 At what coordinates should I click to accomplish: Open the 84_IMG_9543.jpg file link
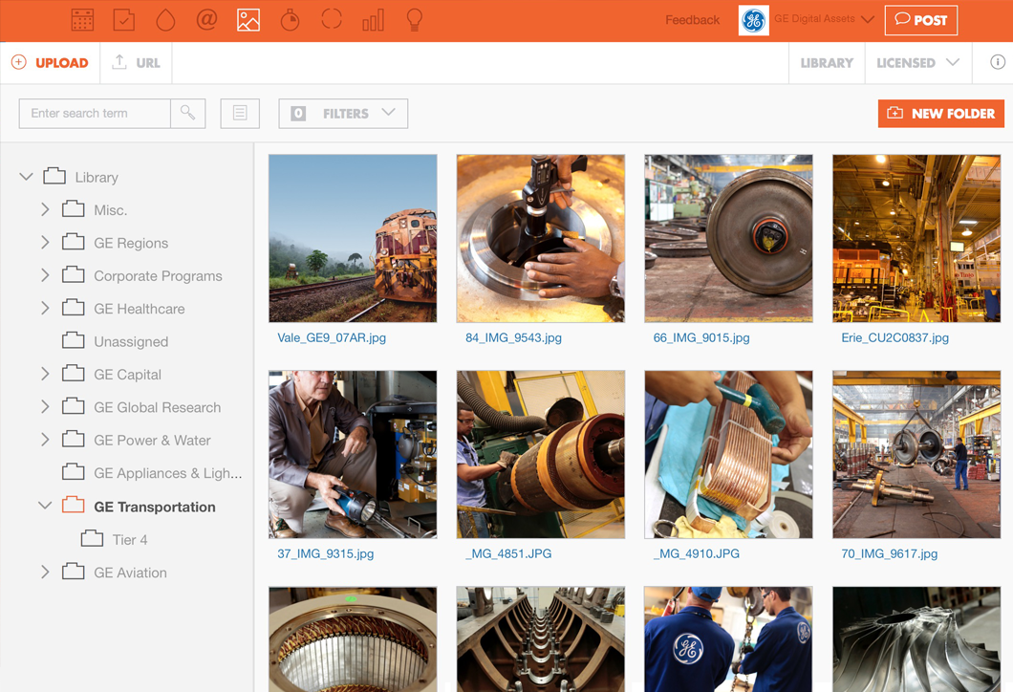tap(513, 337)
